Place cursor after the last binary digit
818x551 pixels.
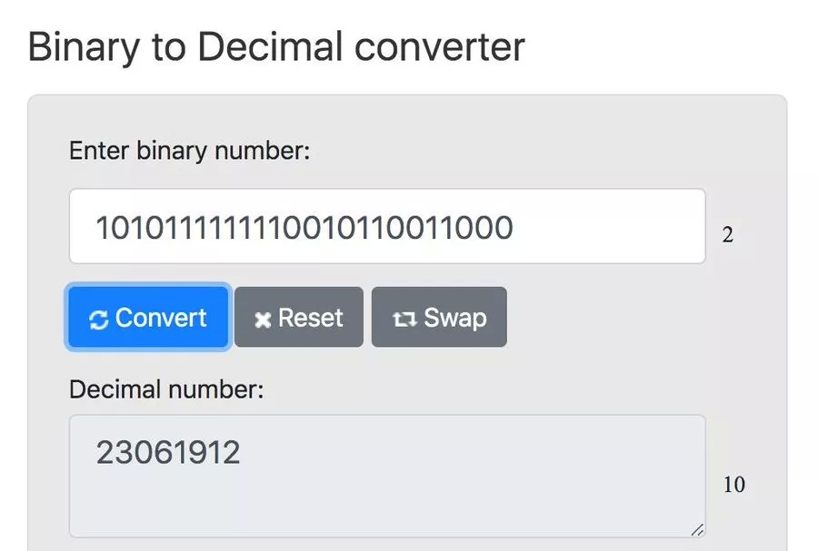[514, 227]
